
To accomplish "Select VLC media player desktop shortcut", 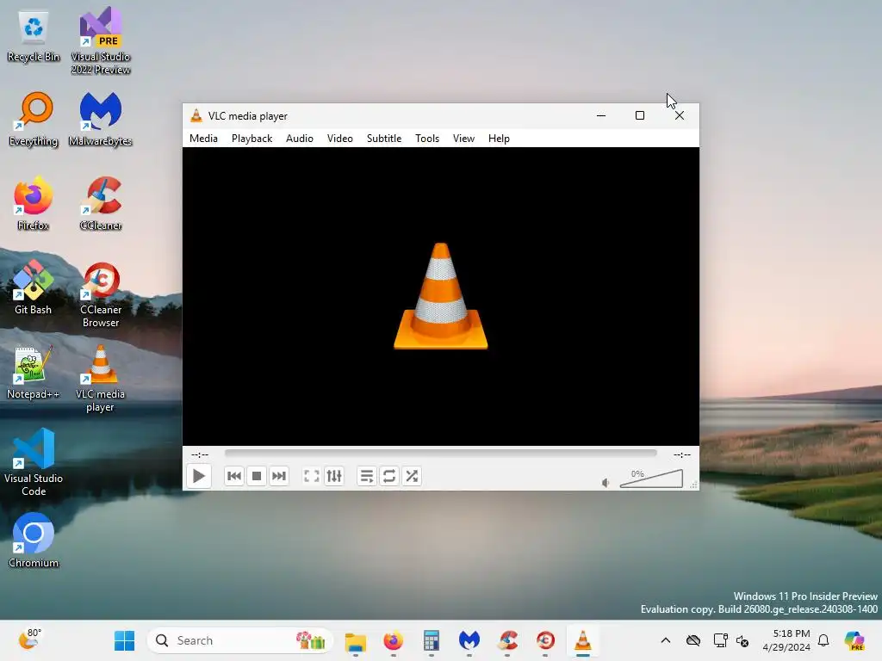I will coord(101,379).
